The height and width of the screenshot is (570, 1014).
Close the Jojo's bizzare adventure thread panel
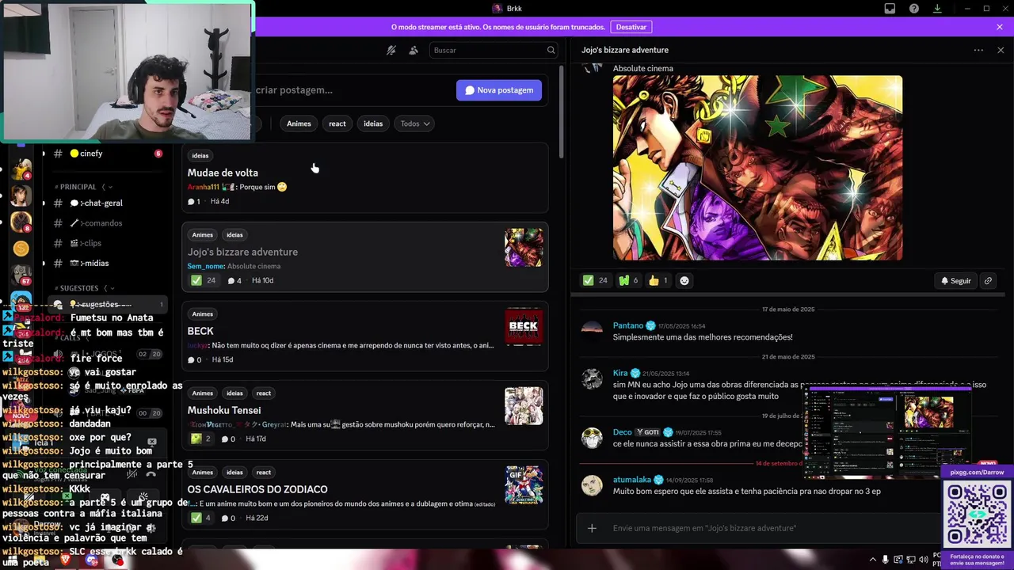(1001, 50)
